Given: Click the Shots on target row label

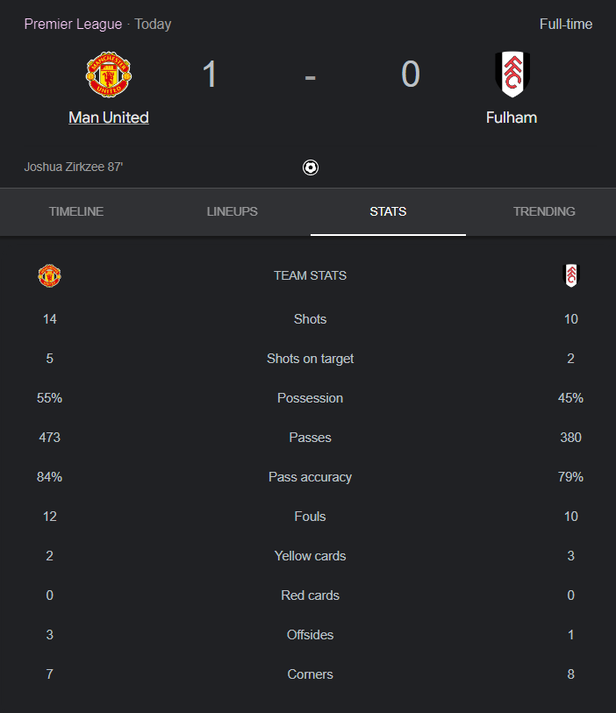Looking at the screenshot, I should (x=311, y=359).
